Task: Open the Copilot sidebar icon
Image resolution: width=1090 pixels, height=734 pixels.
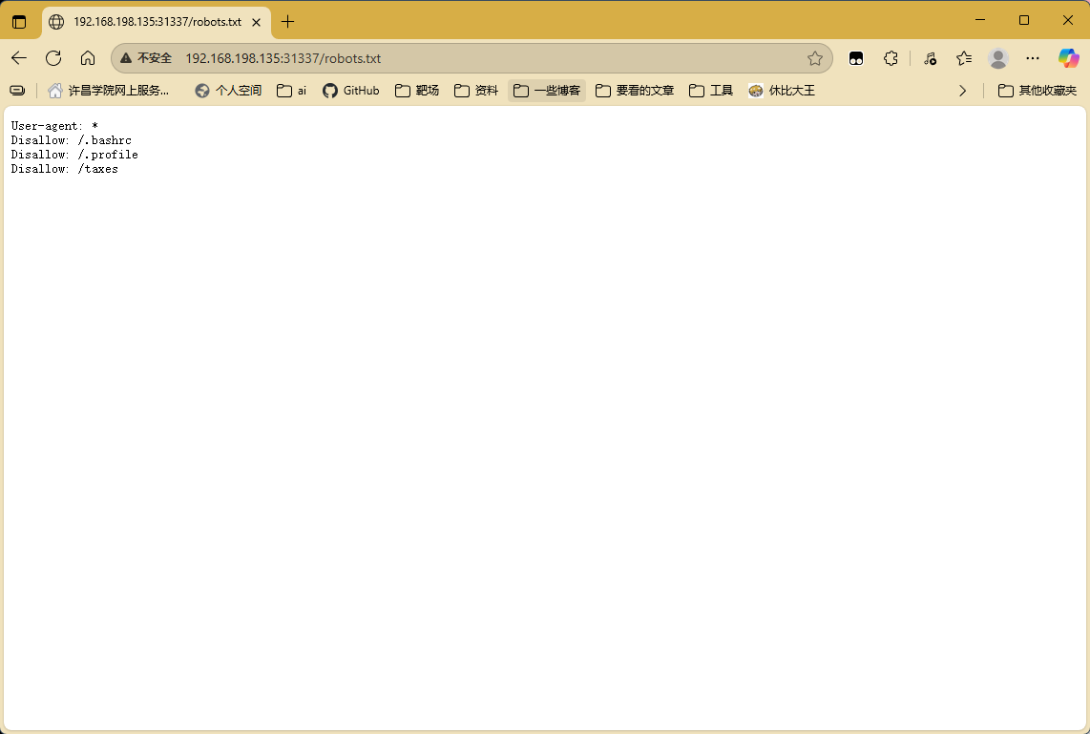Action: pyautogui.click(x=1068, y=58)
